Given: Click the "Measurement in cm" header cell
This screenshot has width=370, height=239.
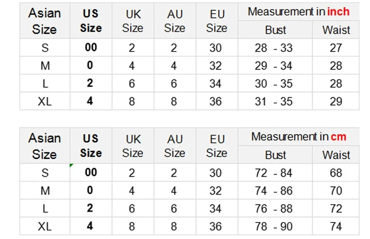Looking at the screenshot, I should tap(298, 137).
